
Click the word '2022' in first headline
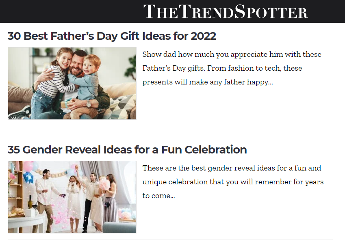(204, 36)
